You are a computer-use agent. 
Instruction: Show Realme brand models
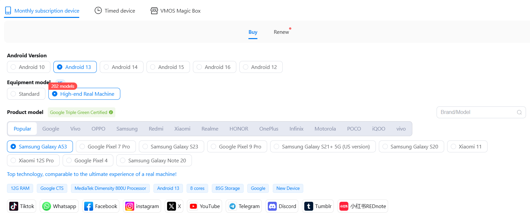tap(210, 129)
